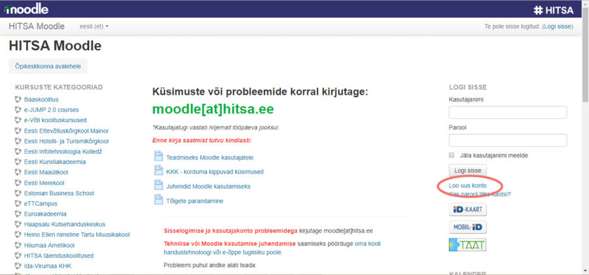Viewport: 589px width, 275px height.
Task: Click the Eesti Infotehnoloogia Kolledž category icon
Action: [18, 152]
